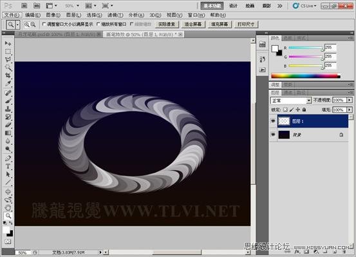Toggle the scrubby zoom checkbox
Screen dimensions: 356x257
point(132,24)
